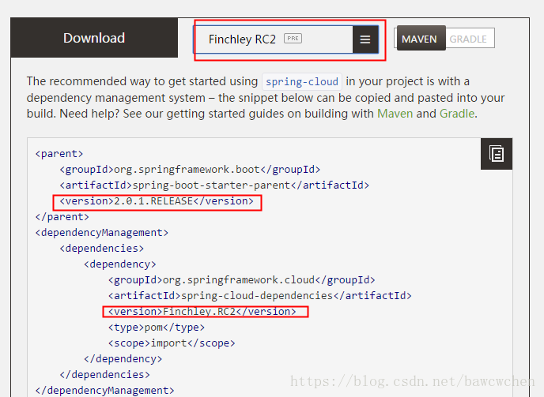Click the org.springframework.cloud groupId line
544x397 pixels.
pos(241,280)
